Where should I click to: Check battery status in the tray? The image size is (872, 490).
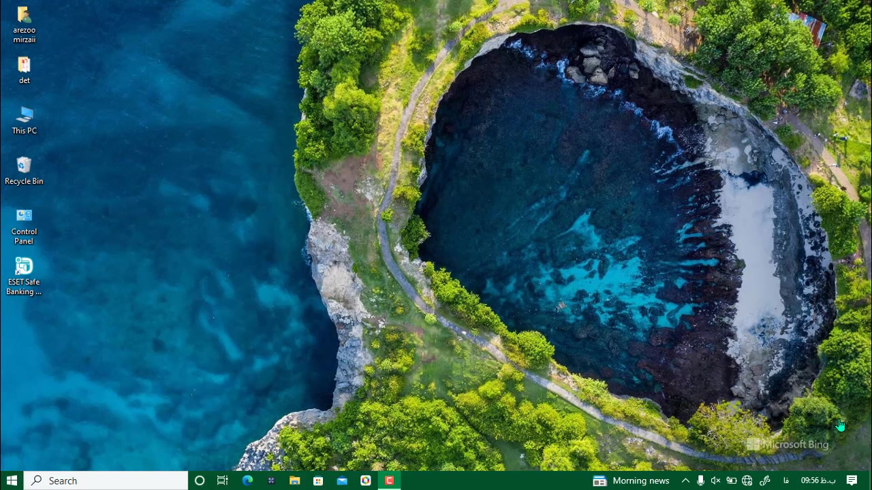731,480
